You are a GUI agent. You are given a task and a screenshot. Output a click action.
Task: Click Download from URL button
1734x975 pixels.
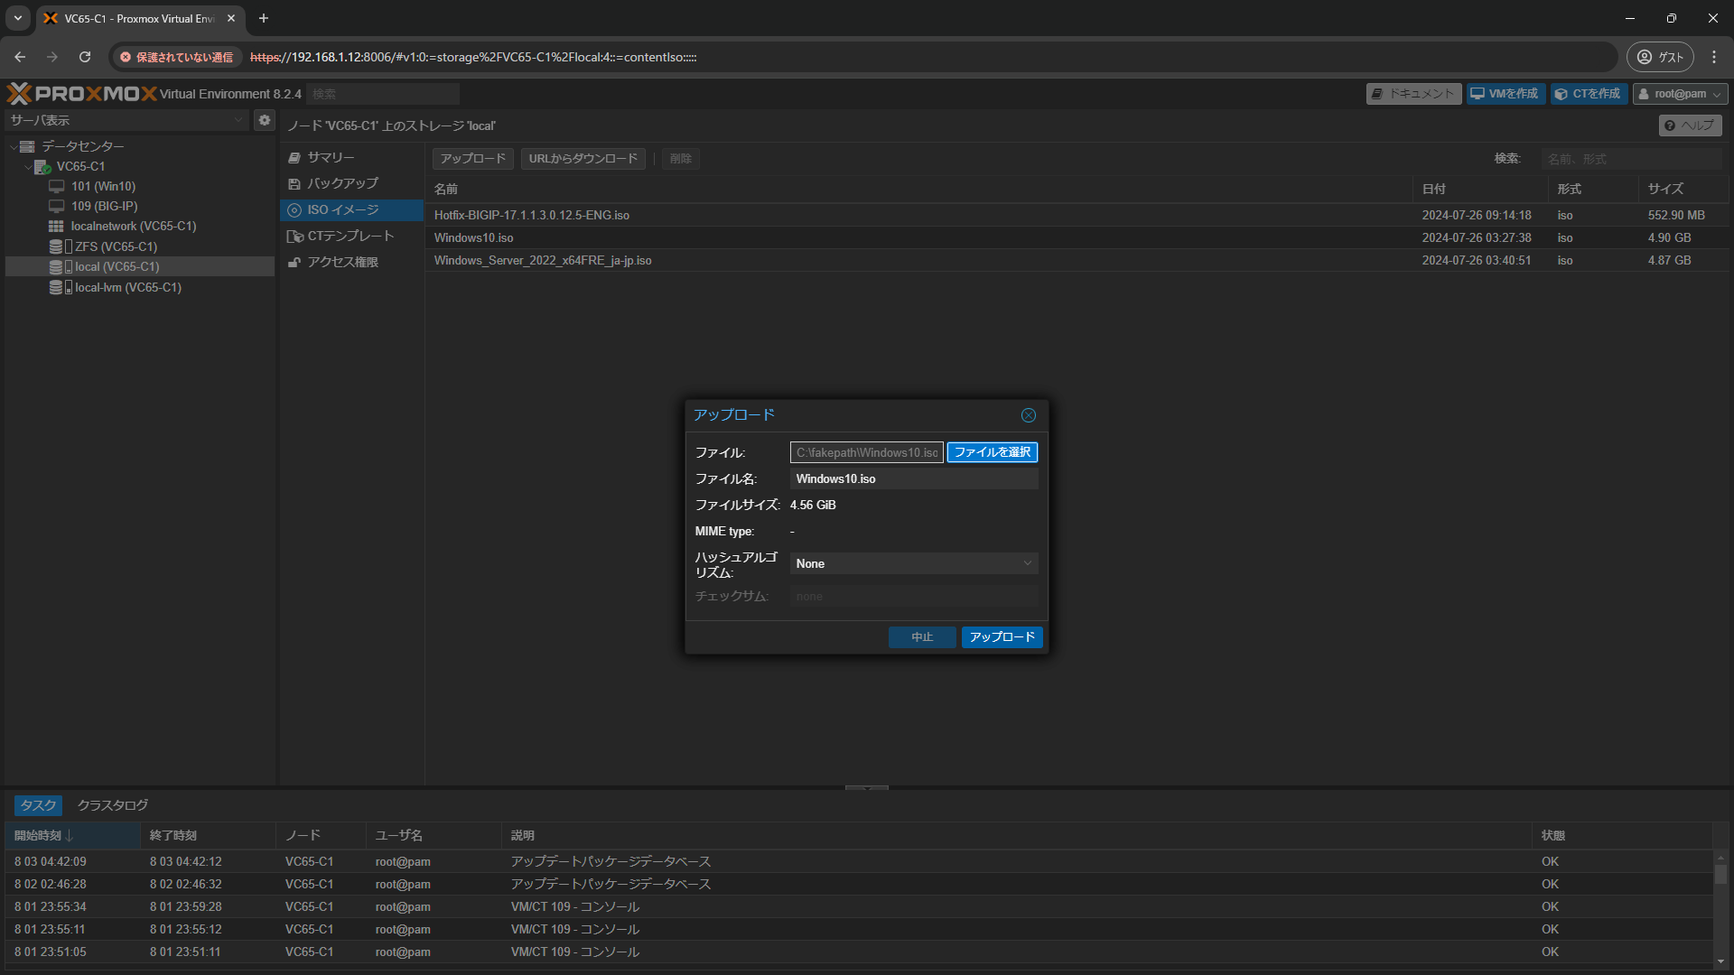583,159
